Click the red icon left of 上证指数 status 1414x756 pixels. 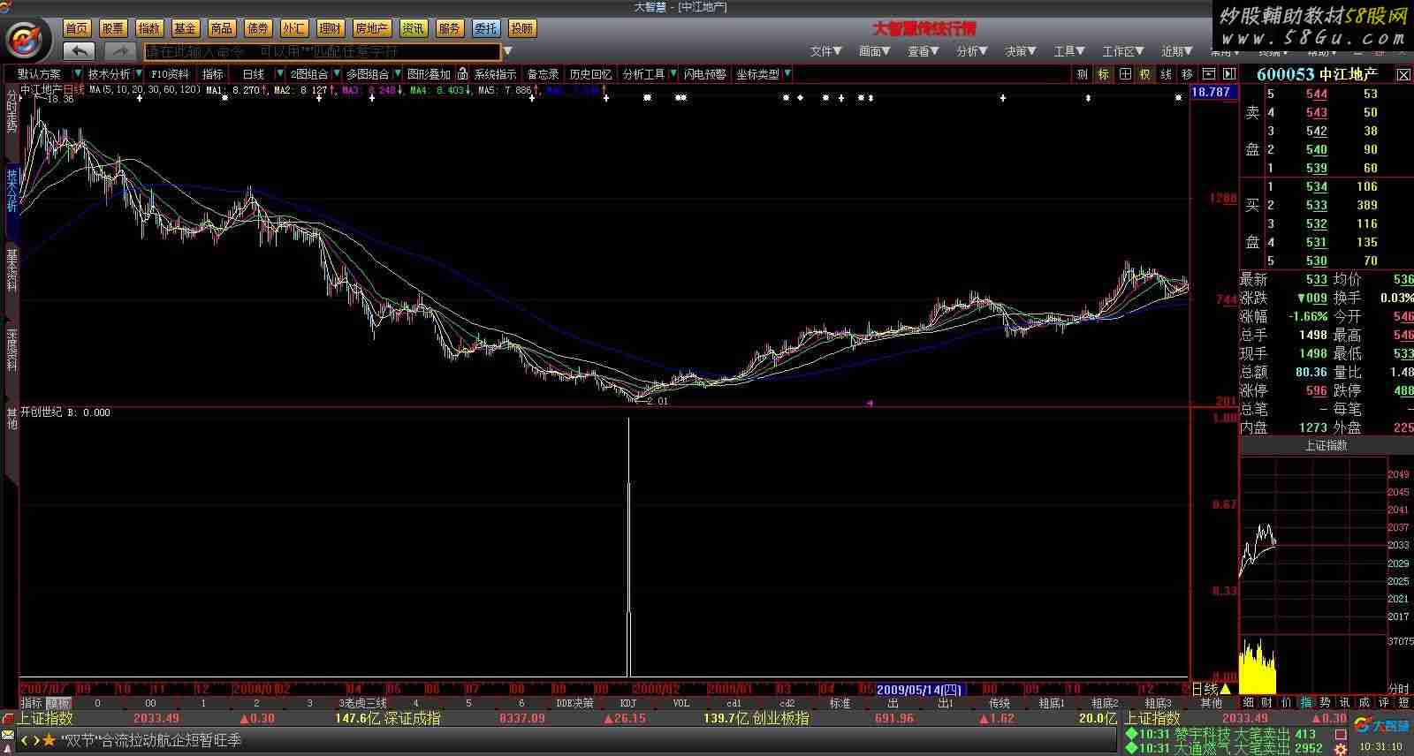[8, 718]
